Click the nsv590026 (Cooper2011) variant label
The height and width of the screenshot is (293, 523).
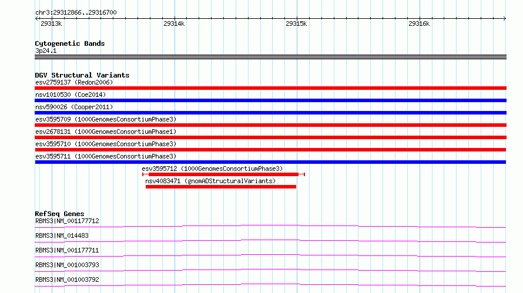[x=74, y=107]
